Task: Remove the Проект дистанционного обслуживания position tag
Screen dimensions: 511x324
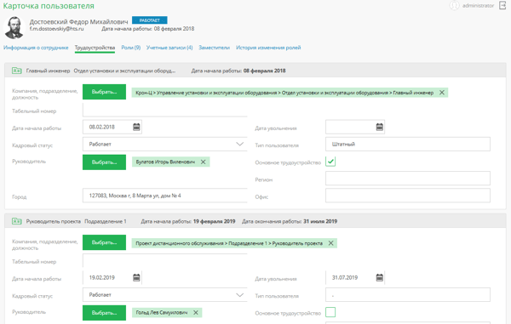Action: 330,243
